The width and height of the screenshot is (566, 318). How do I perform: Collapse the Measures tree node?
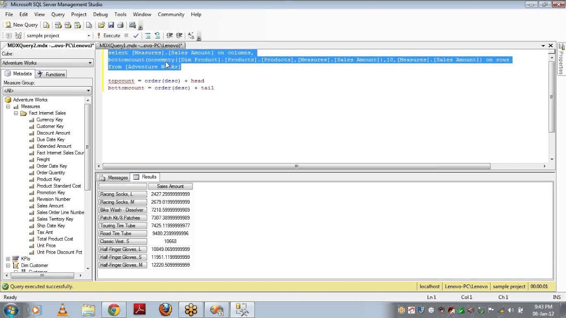coord(8,106)
